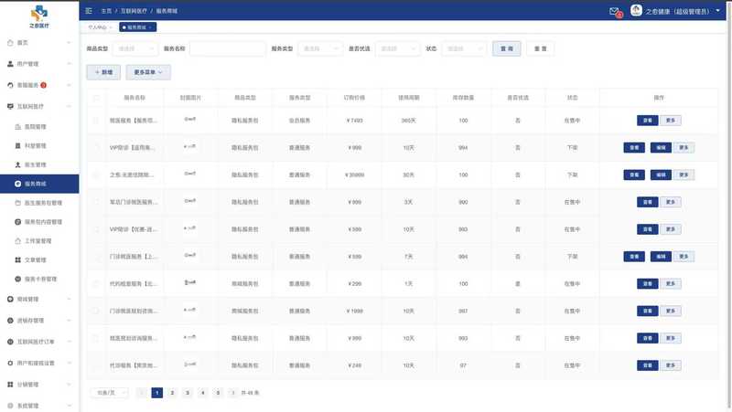Collapse sidebar using the hamburger menu icon

pos(89,11)
